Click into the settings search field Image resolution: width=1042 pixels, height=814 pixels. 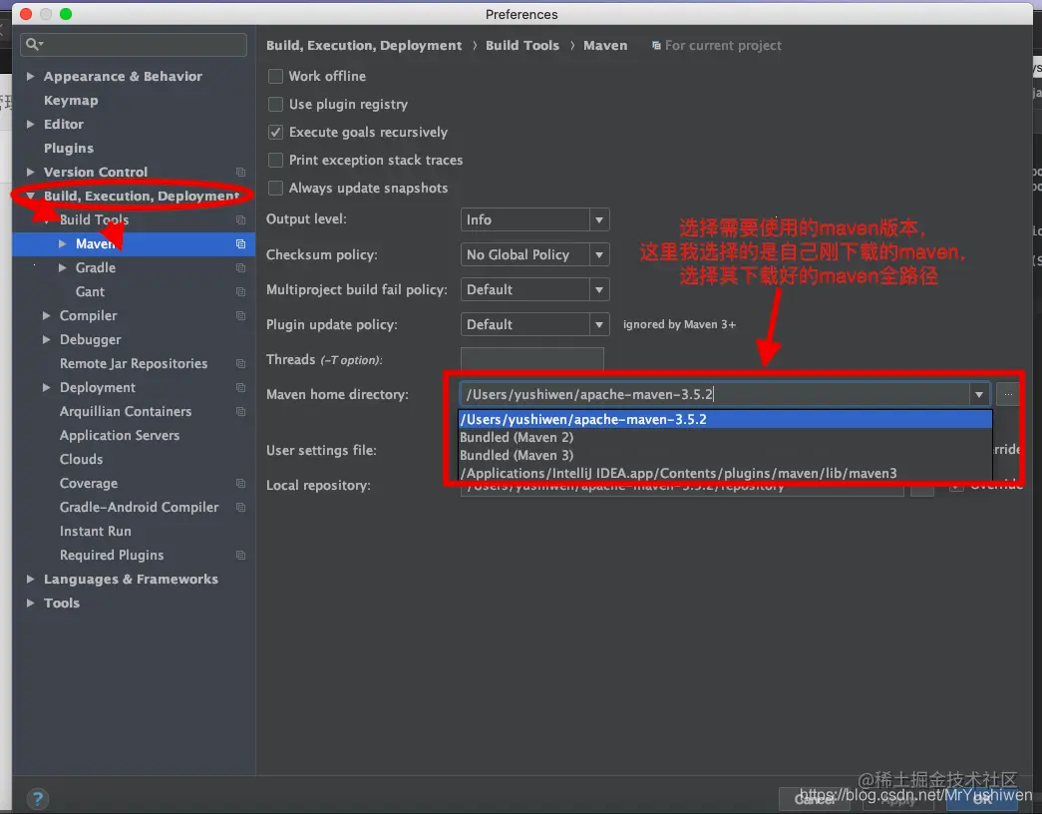134,45
